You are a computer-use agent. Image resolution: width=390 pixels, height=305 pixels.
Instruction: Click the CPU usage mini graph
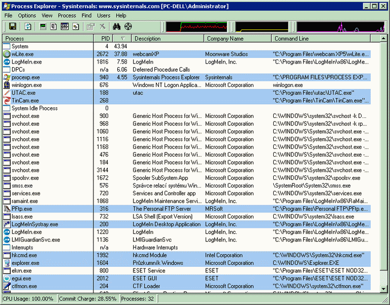[197, 27]
